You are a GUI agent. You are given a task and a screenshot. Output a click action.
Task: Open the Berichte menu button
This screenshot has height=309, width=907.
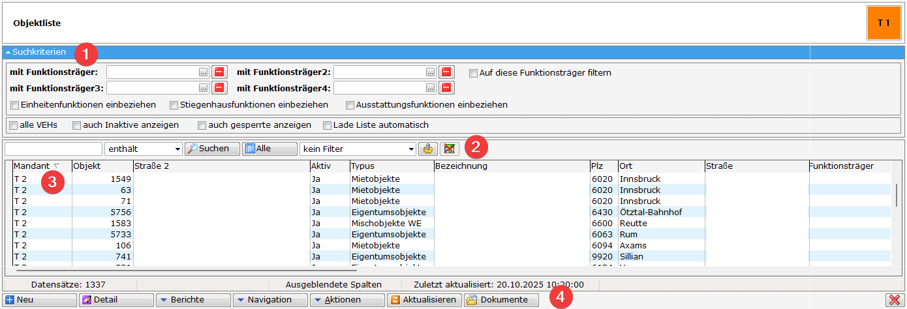click(x=192, y=300)
